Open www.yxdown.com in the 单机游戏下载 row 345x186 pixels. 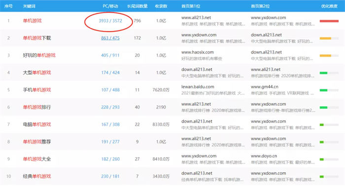[199, 35]
